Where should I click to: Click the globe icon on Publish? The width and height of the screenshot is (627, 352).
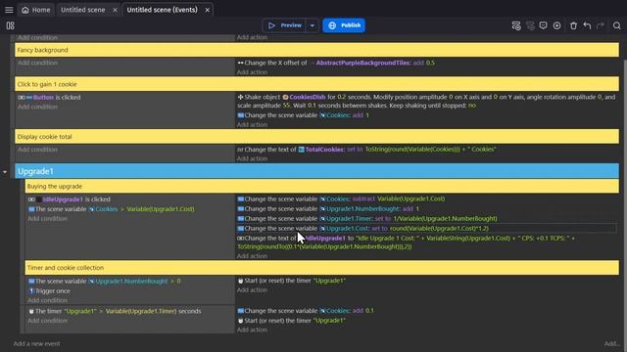coord(332,25)
